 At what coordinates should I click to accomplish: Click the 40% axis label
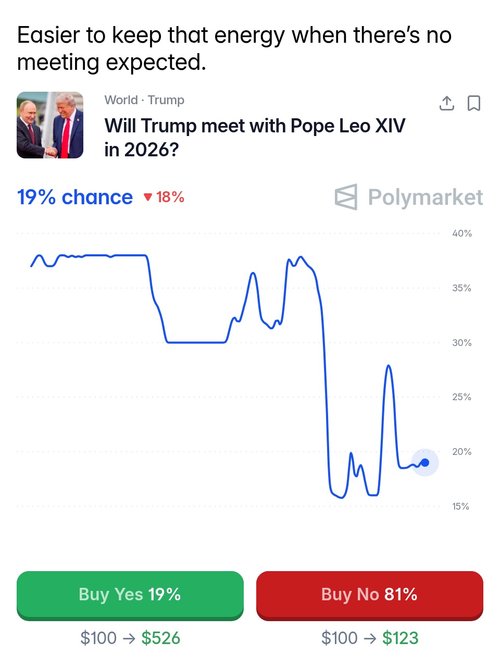pos(461,233)
